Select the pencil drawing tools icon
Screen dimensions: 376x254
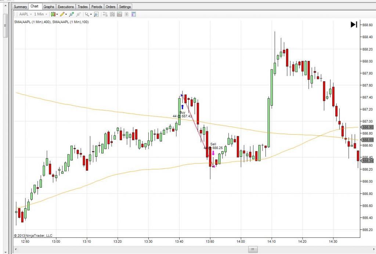point(62,14)
